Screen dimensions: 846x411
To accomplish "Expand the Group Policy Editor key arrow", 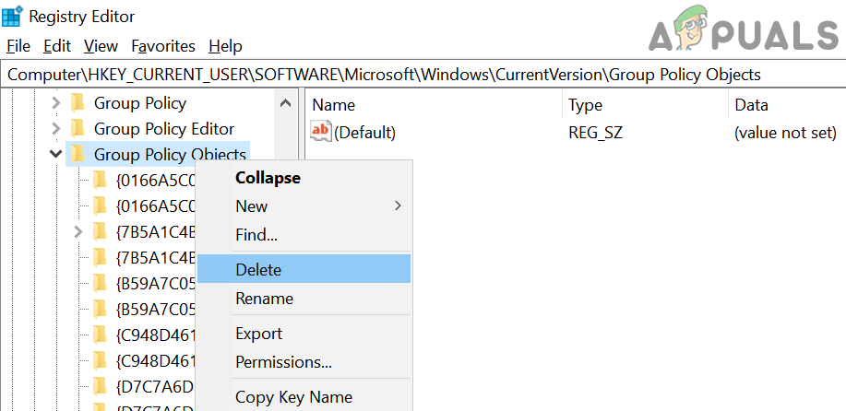I will tap(56, 129).
